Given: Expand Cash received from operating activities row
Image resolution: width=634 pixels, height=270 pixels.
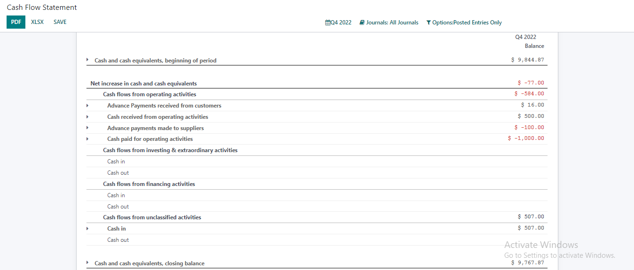Looking at the screenshot, I should [x=87, y=116].
